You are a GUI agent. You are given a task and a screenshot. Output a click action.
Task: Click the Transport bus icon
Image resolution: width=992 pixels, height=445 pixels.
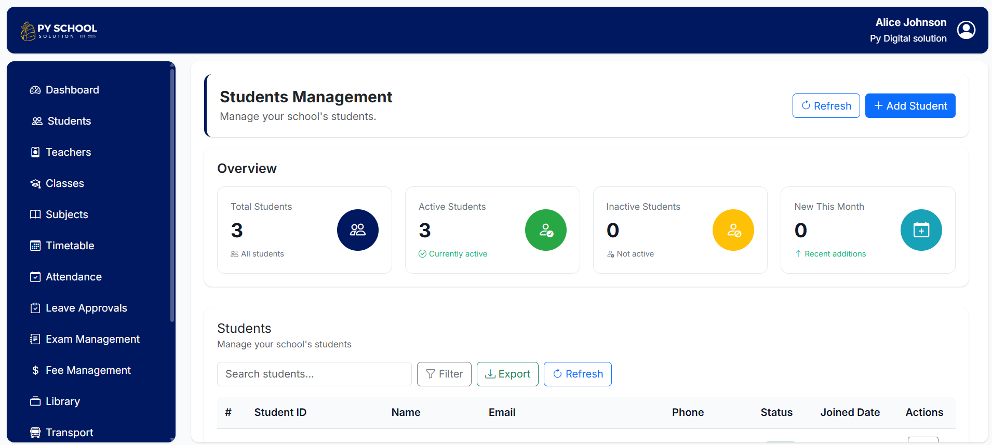click(x=35, y=433)
